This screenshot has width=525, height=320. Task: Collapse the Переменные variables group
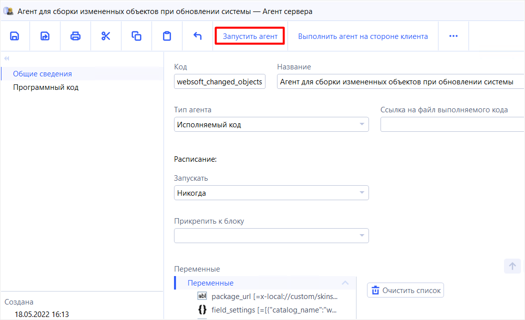coord(345,283)
